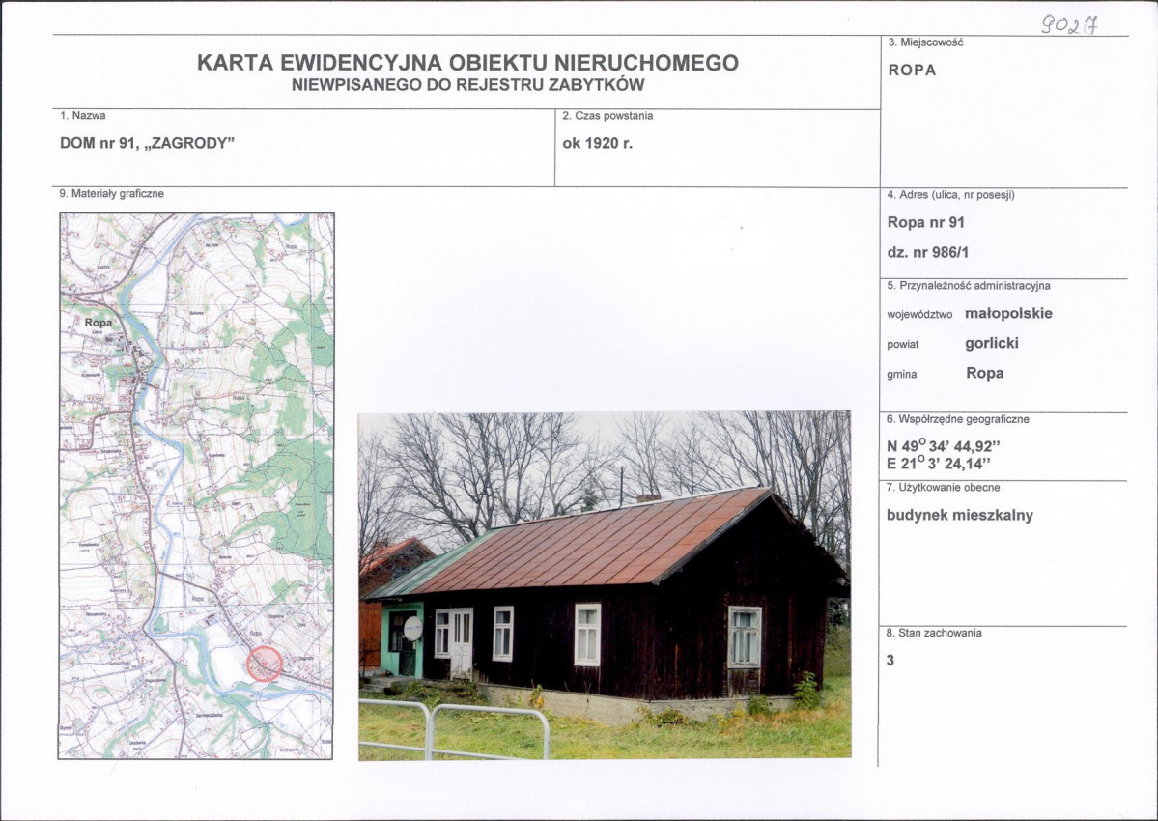Select the label '7. Użytkowanie obecne'
This screenshot has height=821, width=1158.
point(943,487)
